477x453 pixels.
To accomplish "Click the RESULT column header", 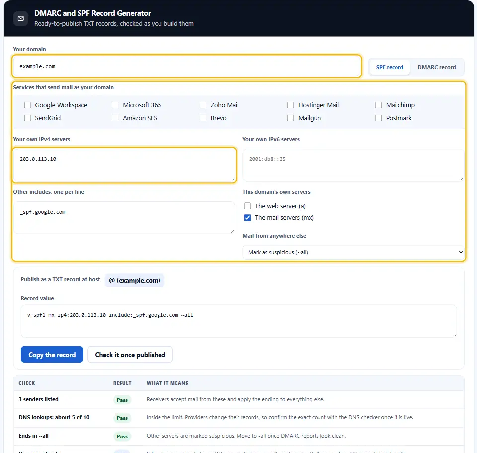I will coord(122,383).
